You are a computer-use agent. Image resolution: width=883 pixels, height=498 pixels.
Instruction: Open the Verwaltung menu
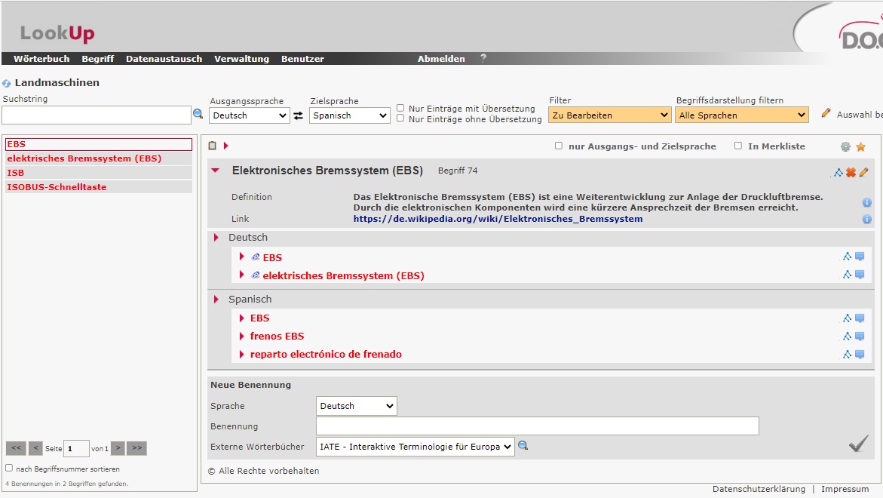click(x=241, y=59)
